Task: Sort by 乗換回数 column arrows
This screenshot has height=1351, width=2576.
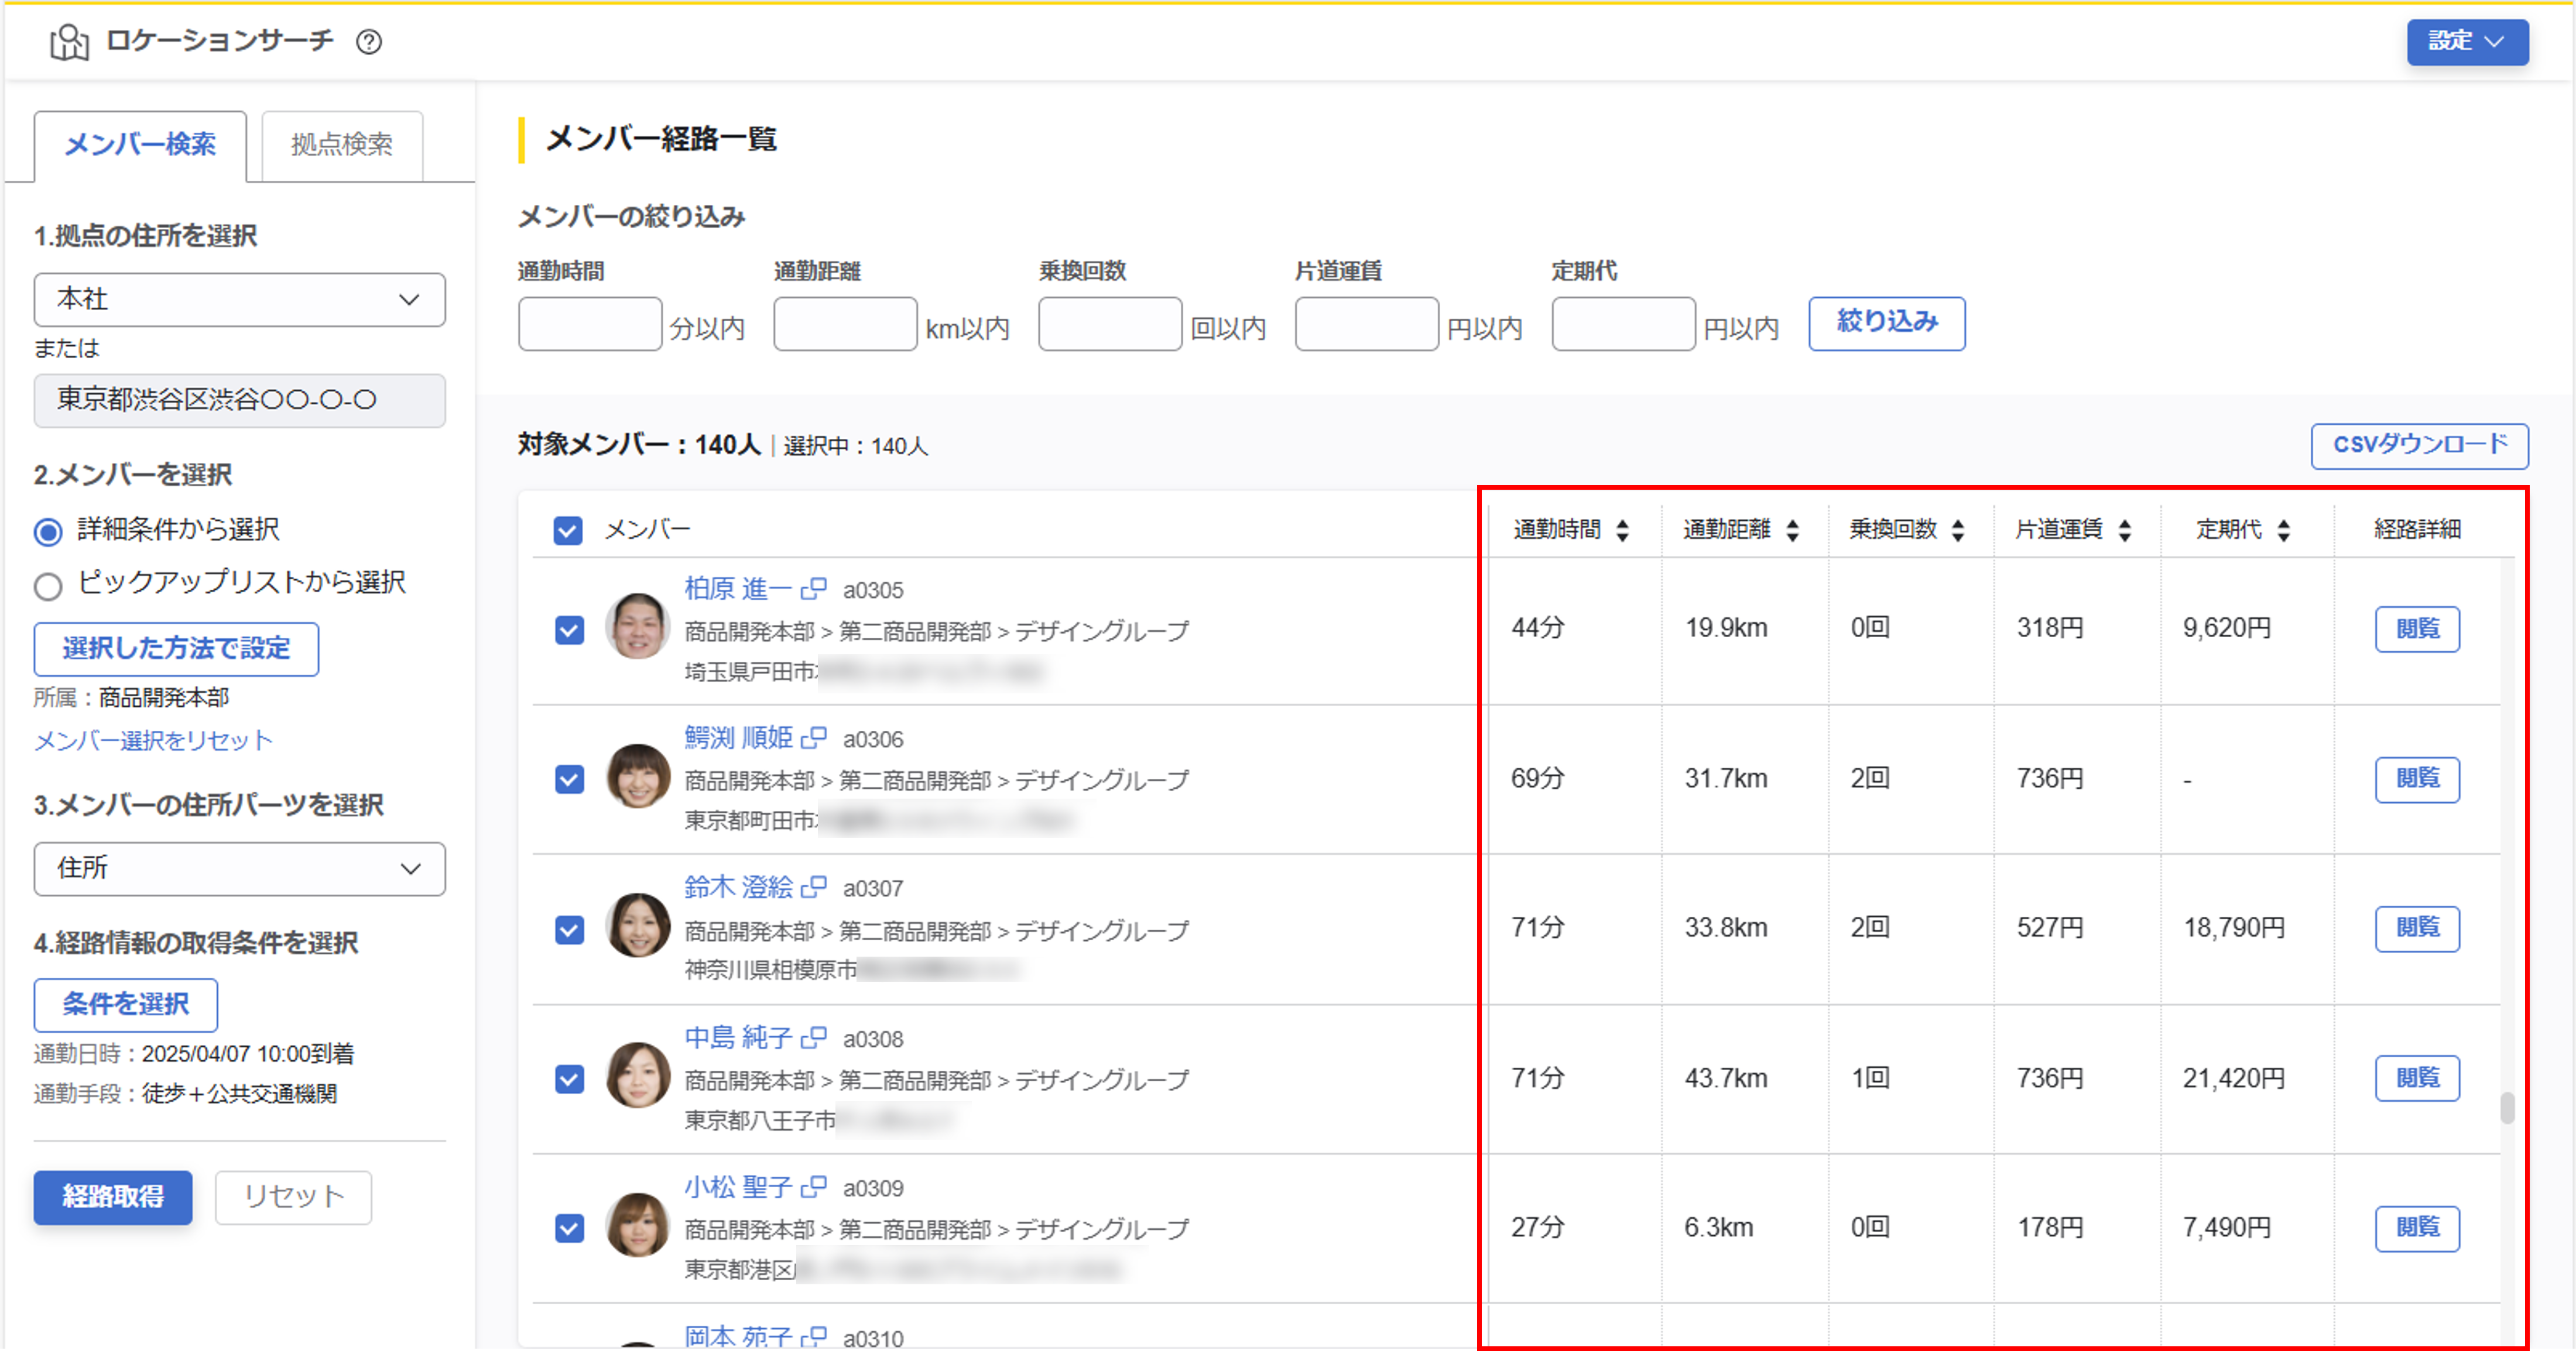Action: [1958, 530]
